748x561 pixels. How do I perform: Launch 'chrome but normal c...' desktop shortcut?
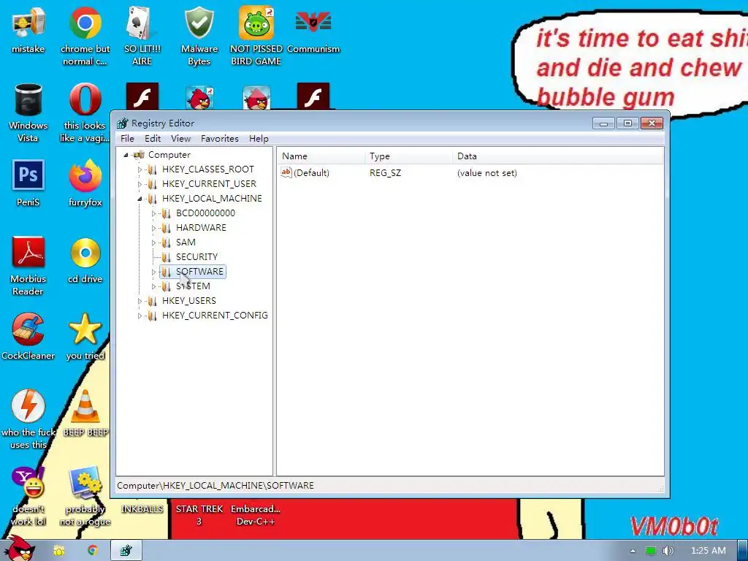point(85,36)
